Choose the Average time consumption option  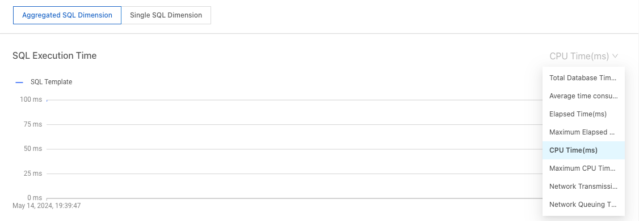click(x=583, y=96)
